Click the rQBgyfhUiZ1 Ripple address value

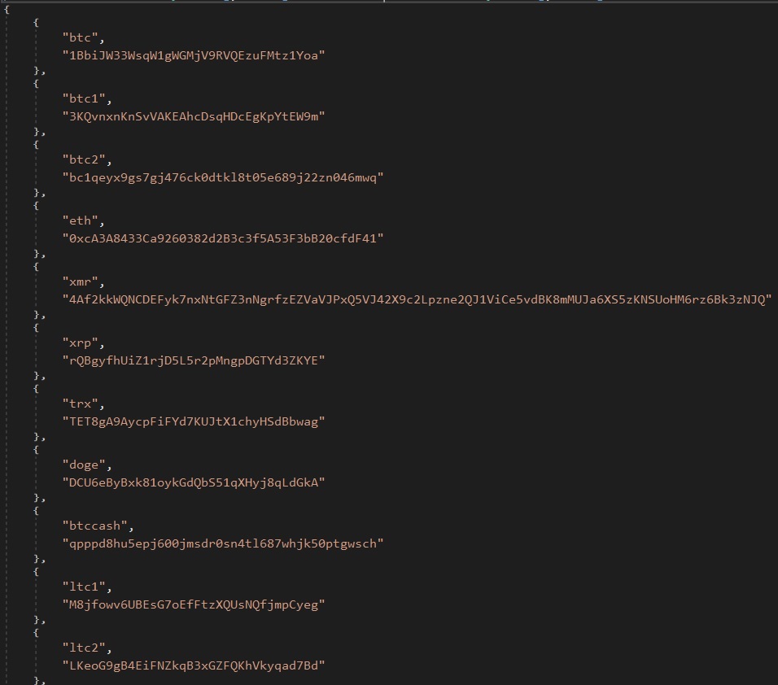194,360
